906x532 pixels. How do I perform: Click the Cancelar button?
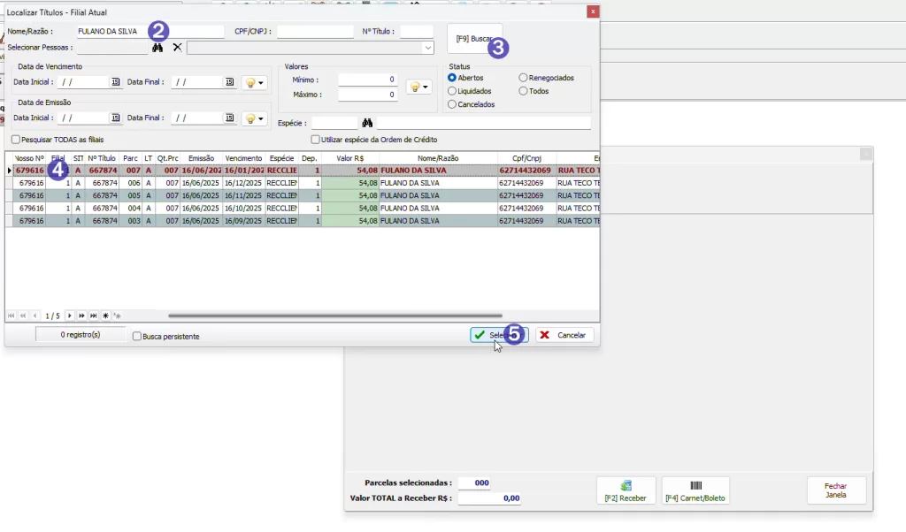click(564, 336)
